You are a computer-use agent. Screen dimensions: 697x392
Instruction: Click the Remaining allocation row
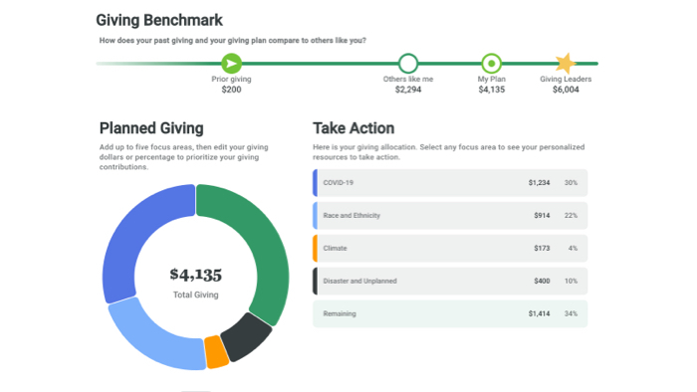coord(450,313)
